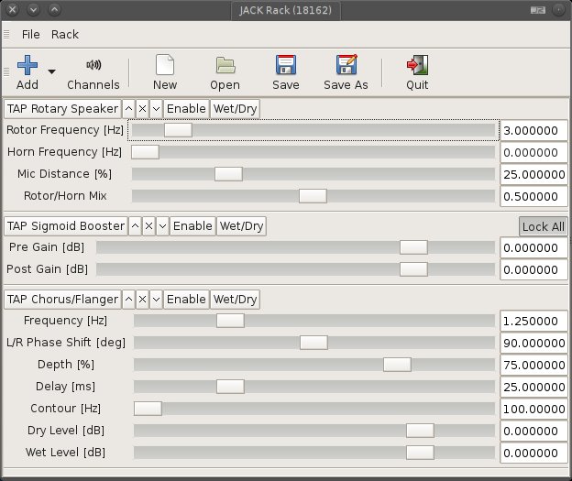Toggle Enable on TAP Rotary Speaker
Image resolution: width=572 pixels, height=481 pixels.
pos(186,109)
